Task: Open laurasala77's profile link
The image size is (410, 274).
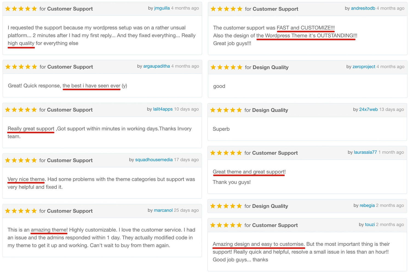Action: tap(365, 152)
